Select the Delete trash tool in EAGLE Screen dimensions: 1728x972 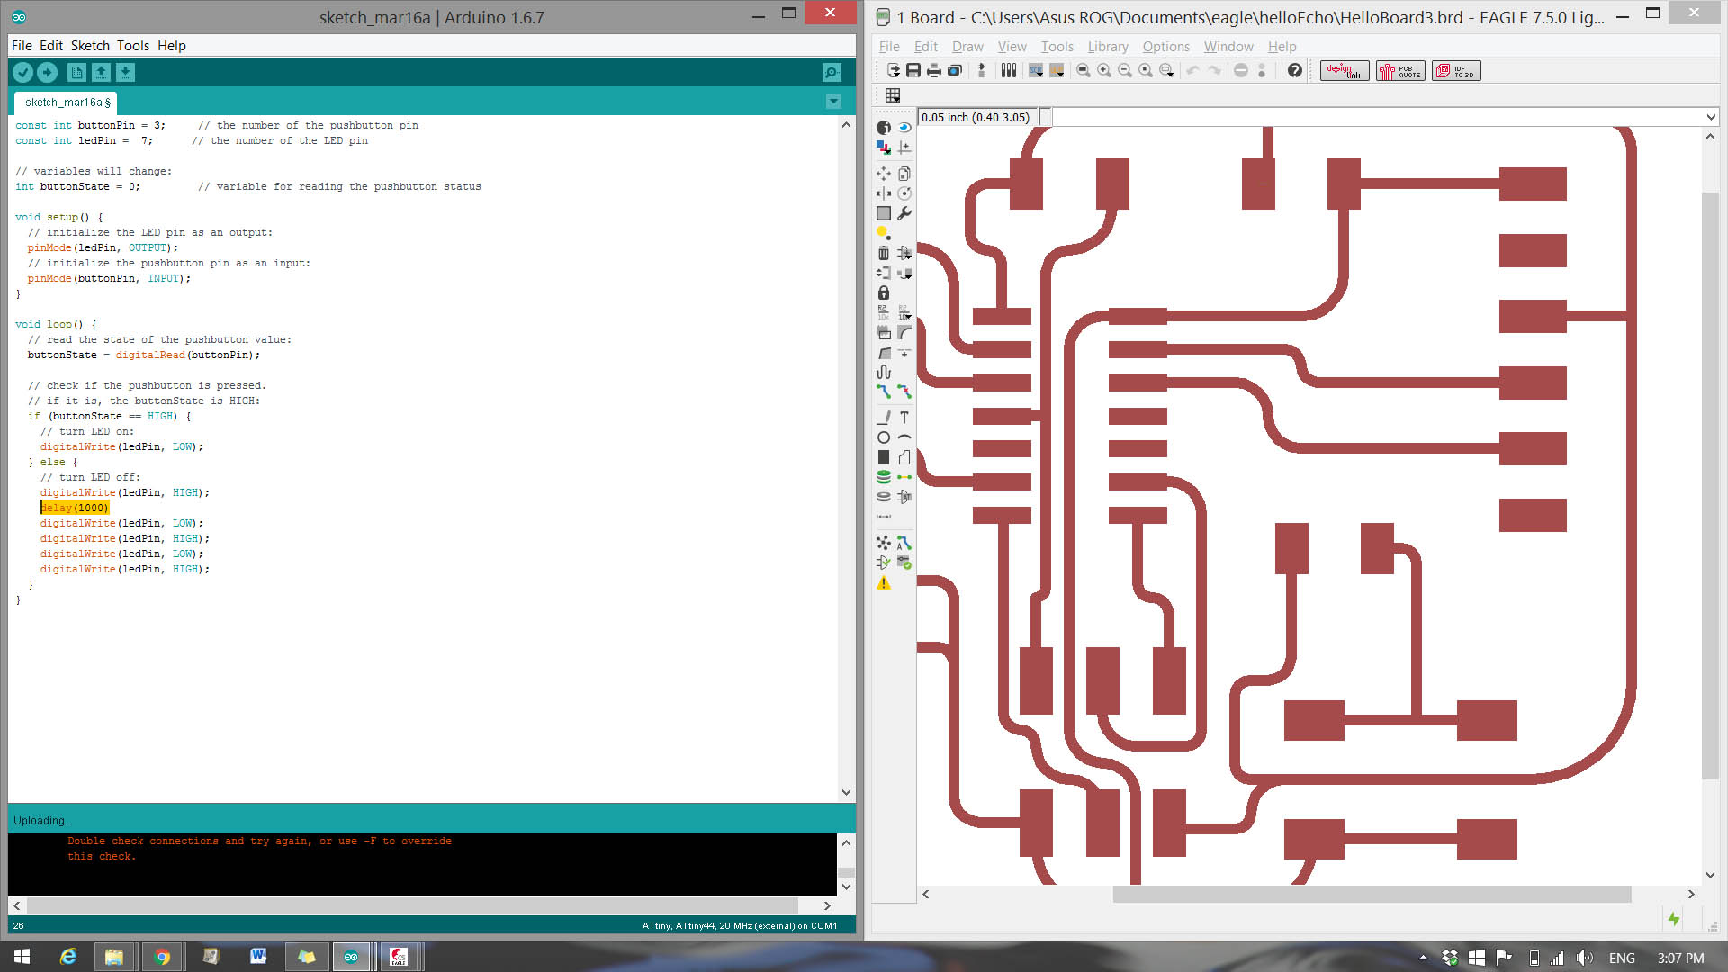click(884, 253)
